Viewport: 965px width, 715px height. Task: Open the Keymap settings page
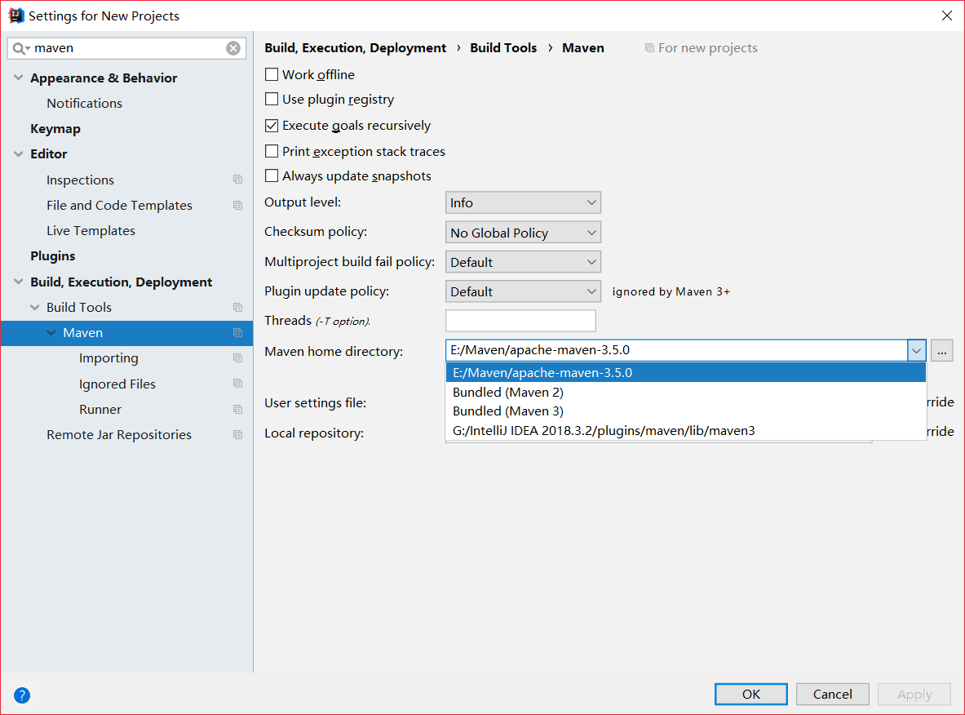tap(55, 129)
